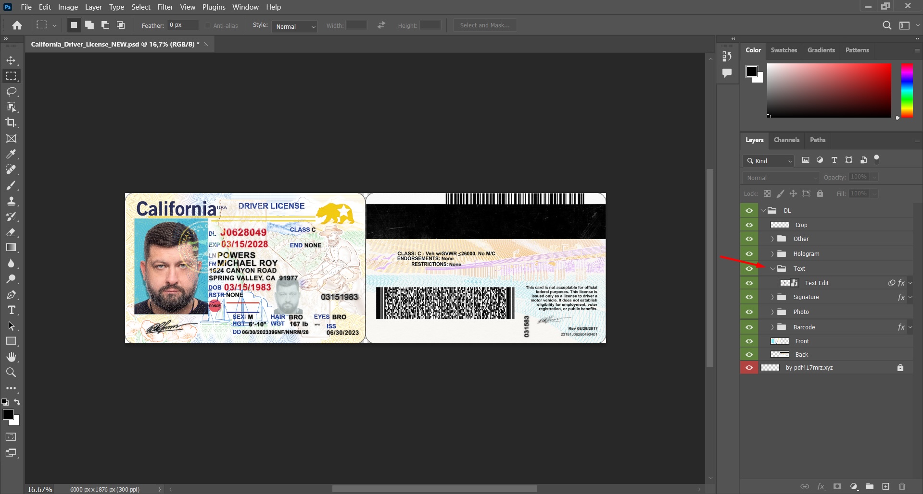Screen dimensions: 923x494
Task: Click the Text Edit layer thumbnail
Action: coord(786,283)
